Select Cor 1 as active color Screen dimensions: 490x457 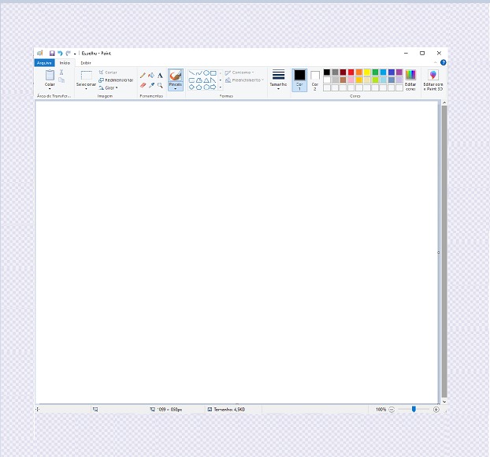click(x=299, y=79)
